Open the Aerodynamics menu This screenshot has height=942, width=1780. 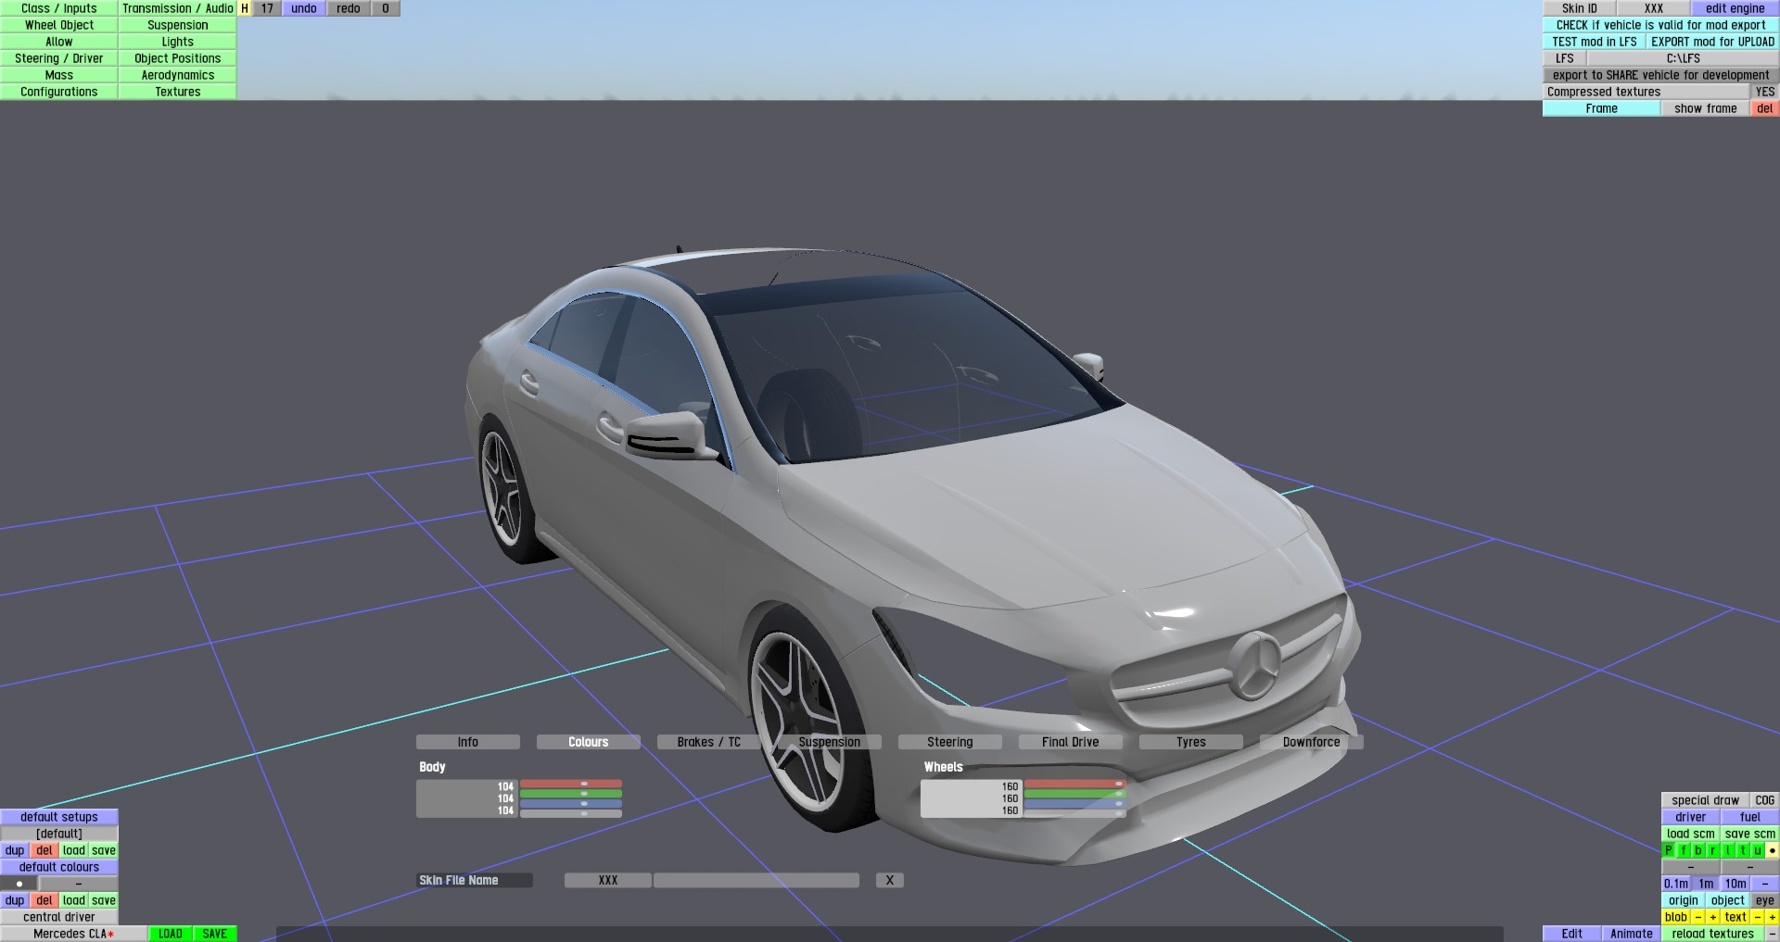coord(178,75)
